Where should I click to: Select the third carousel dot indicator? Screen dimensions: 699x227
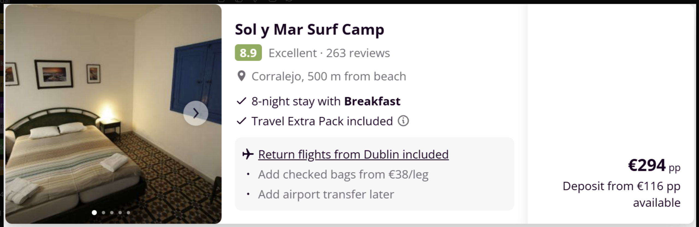coord(112,212)
